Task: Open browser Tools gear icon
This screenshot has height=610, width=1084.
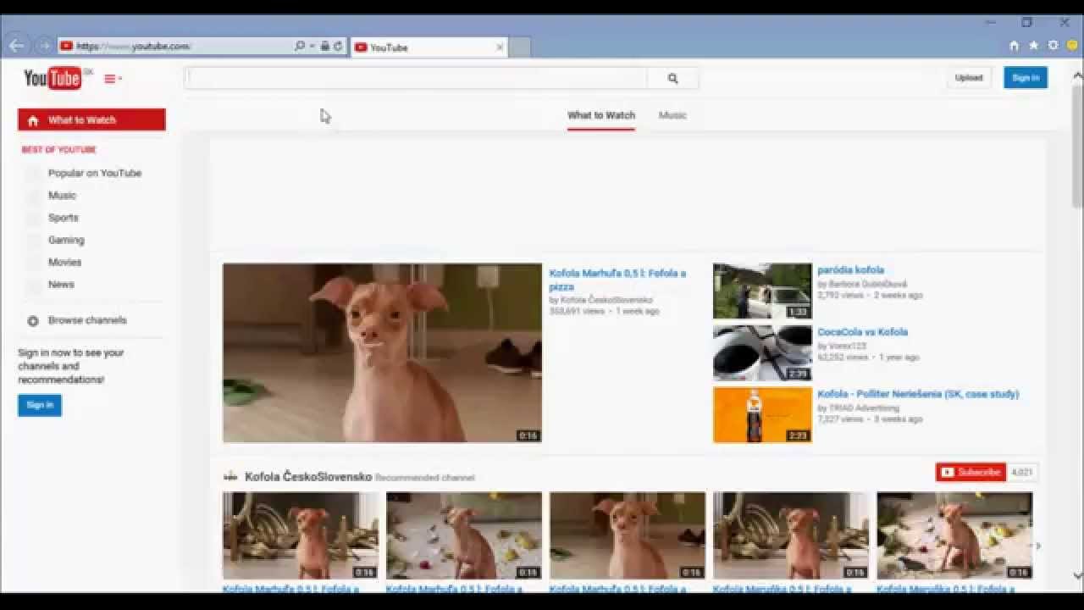Action: (x=1053, y=46)
